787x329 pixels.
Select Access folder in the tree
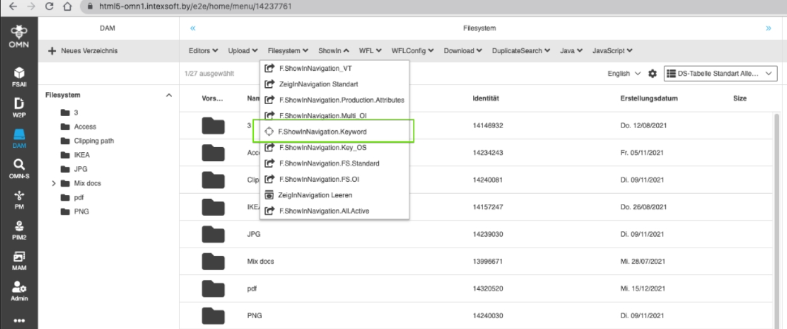coord(79,126)
